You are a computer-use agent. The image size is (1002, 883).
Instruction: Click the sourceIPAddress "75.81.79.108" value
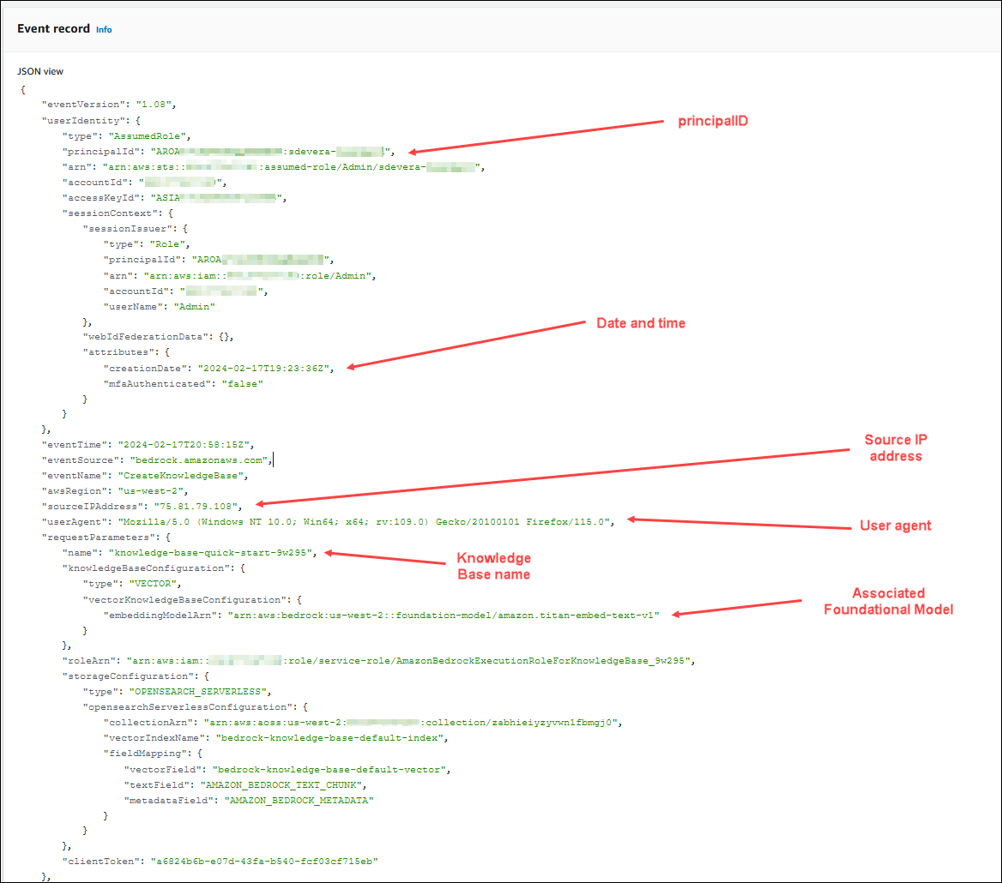tap(196, 507)
